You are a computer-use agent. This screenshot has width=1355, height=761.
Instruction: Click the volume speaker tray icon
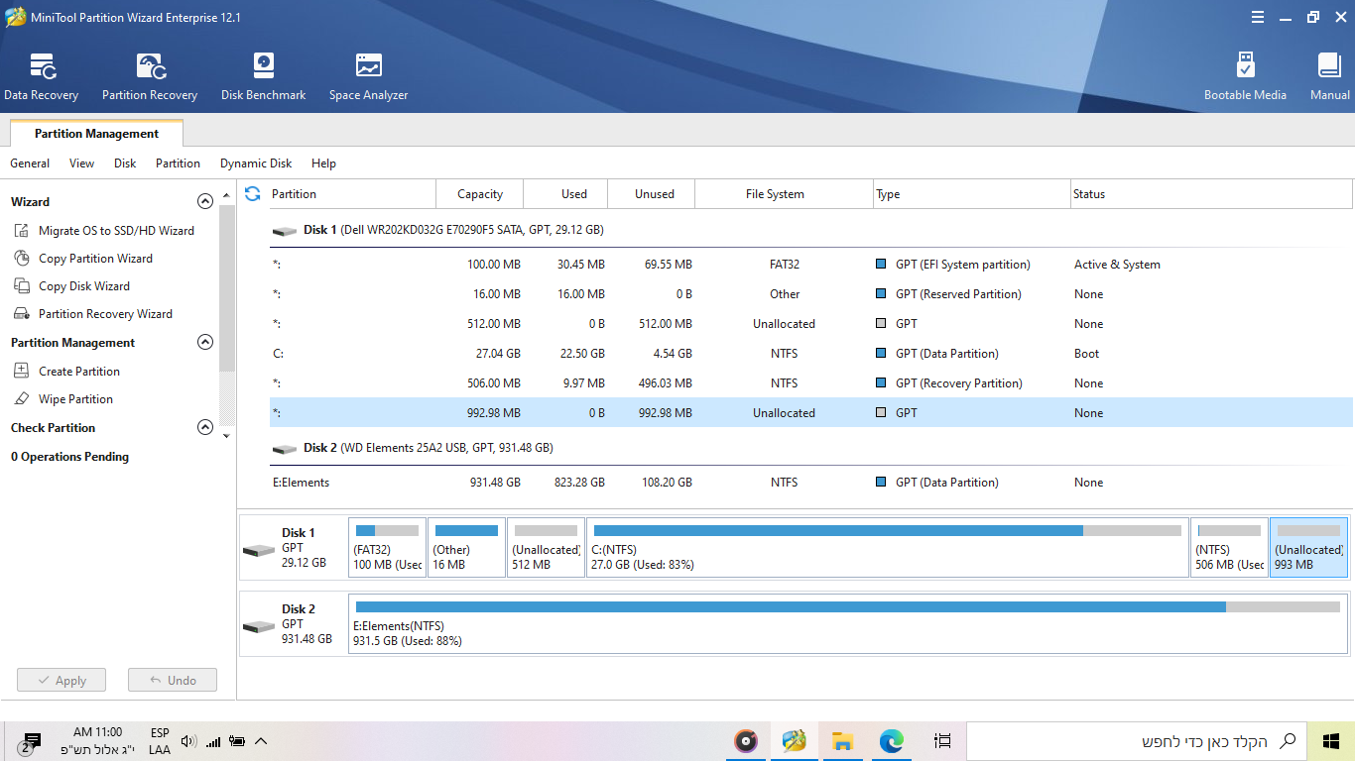tap(188, 741)
